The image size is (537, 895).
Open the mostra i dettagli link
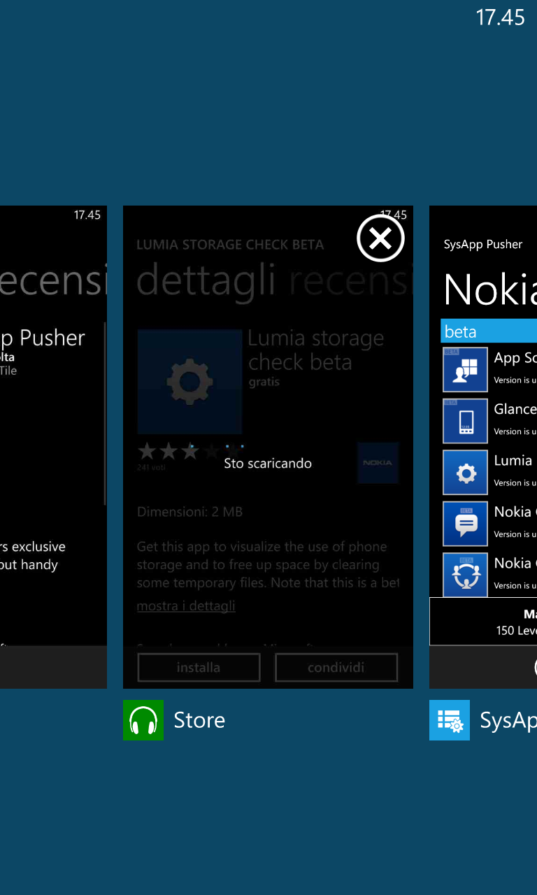tap(186, 606)
